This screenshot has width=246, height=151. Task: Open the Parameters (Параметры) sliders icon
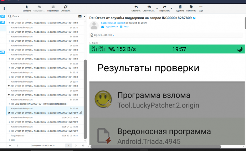[x=53, y=7]
